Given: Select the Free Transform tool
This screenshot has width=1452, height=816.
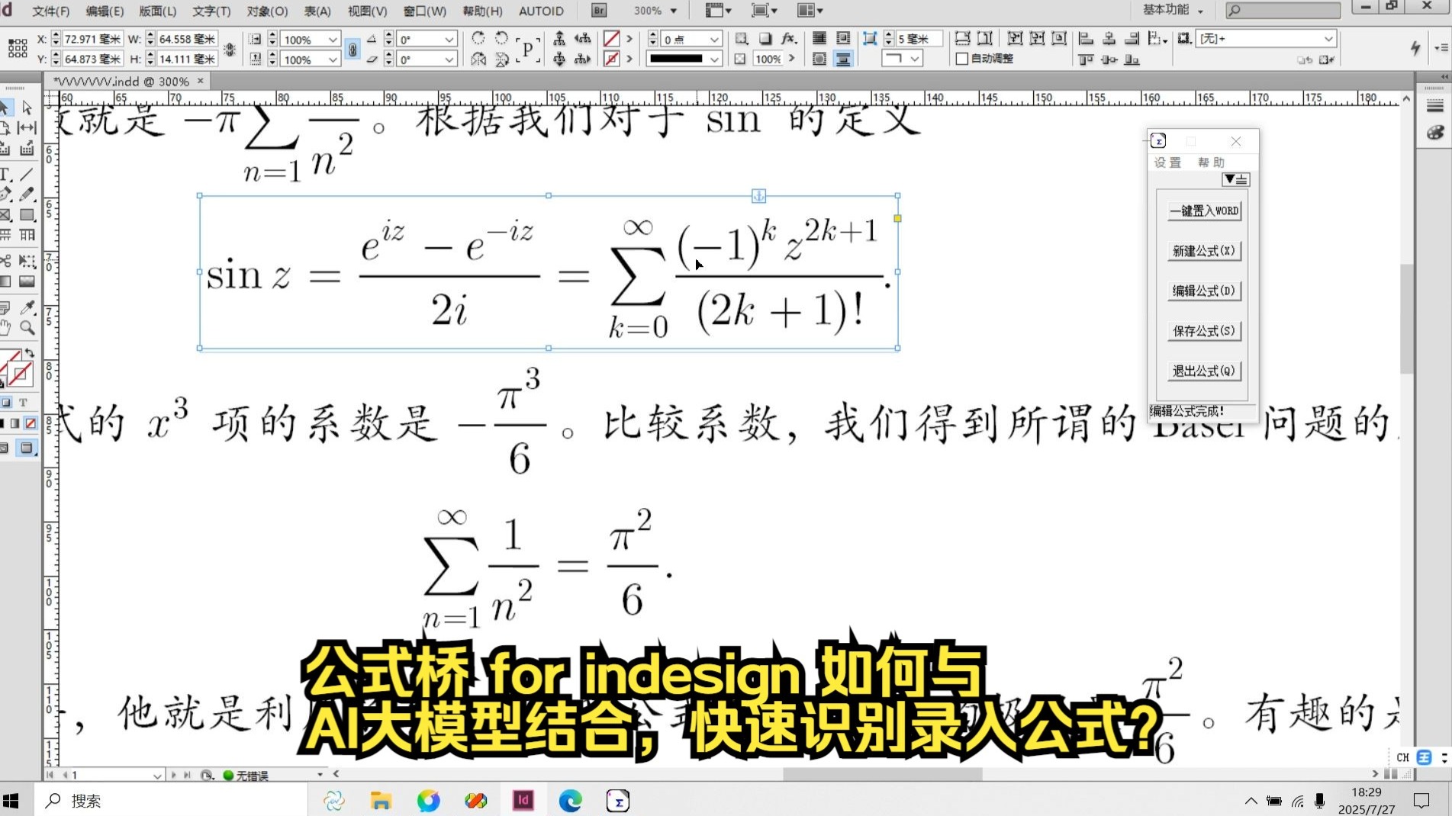Looking at the screenshot, I should click(x=27, y=261).
